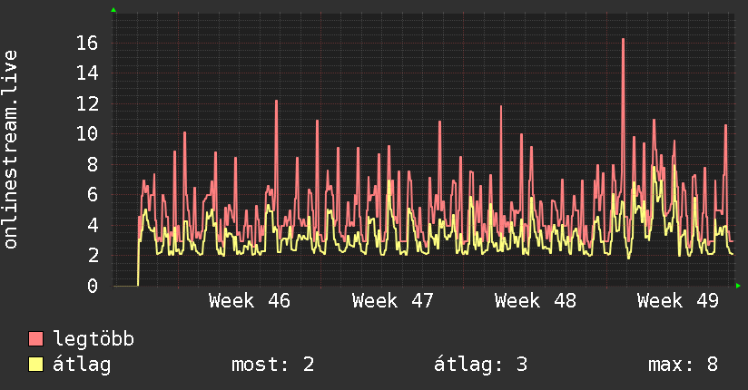Select the átlag legend label beside yellow swatch
Screen dimensions: 748x390
[82, 365]
